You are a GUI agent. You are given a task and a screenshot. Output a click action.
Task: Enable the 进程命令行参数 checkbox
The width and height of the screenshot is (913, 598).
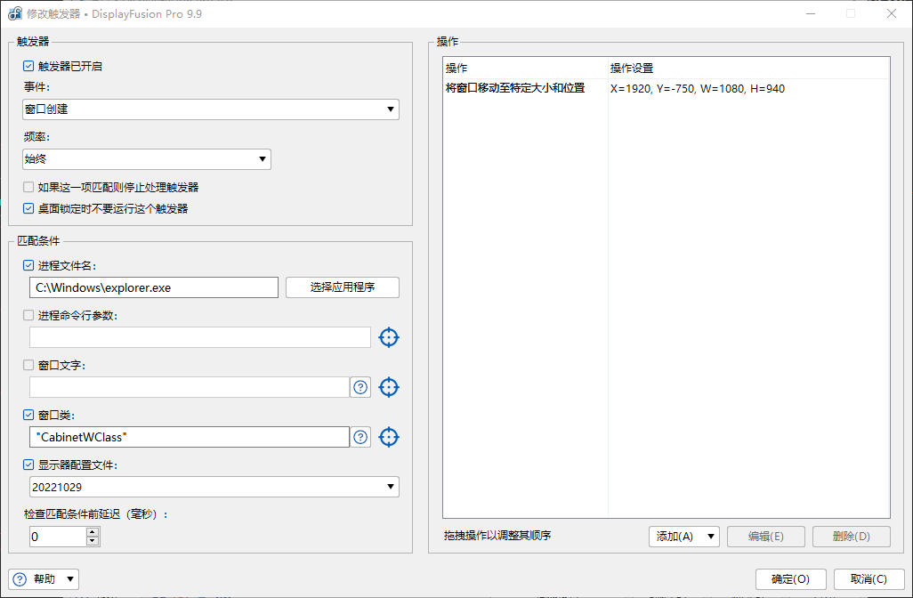(29, 315)
